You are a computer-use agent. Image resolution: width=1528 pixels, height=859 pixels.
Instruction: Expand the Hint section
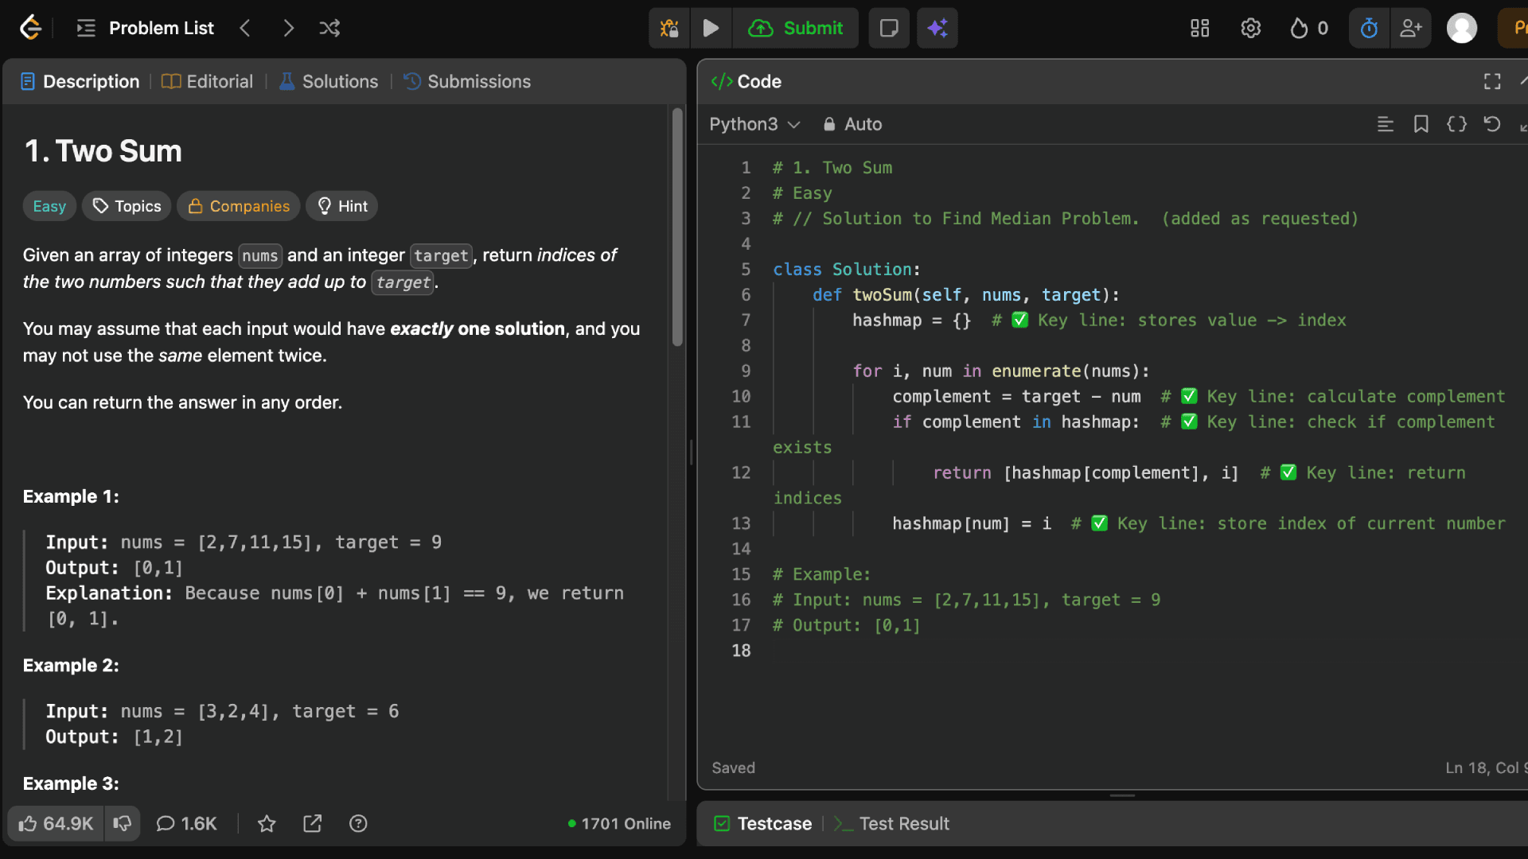pyautogui.click(x=342, y=206)
